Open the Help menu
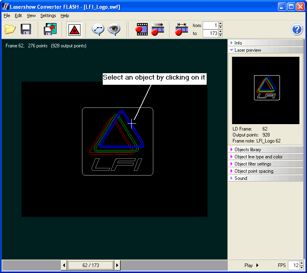307x273 pixels. click(65, 16)
